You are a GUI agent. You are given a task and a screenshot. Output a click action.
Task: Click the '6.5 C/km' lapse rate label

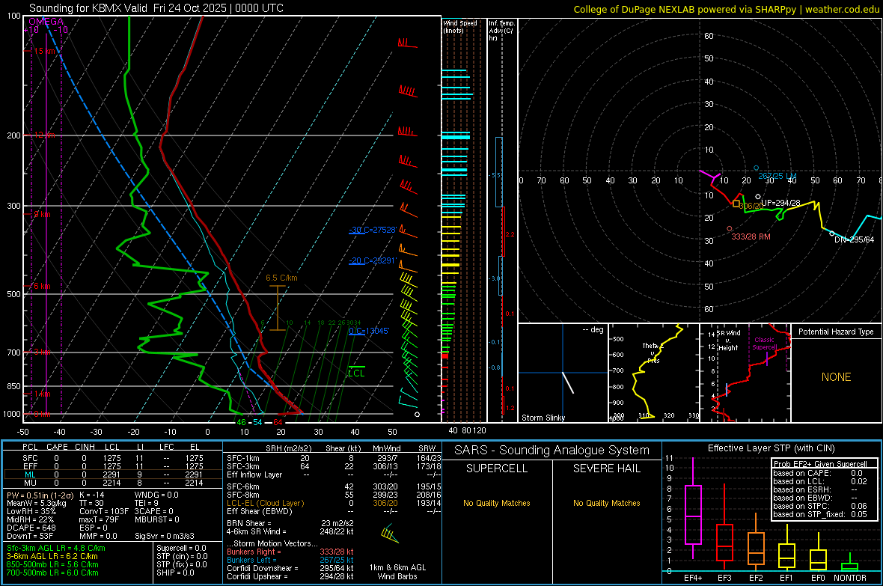[281, 278]
